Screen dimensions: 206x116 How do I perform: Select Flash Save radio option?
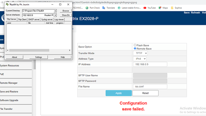tap(135, 45)
